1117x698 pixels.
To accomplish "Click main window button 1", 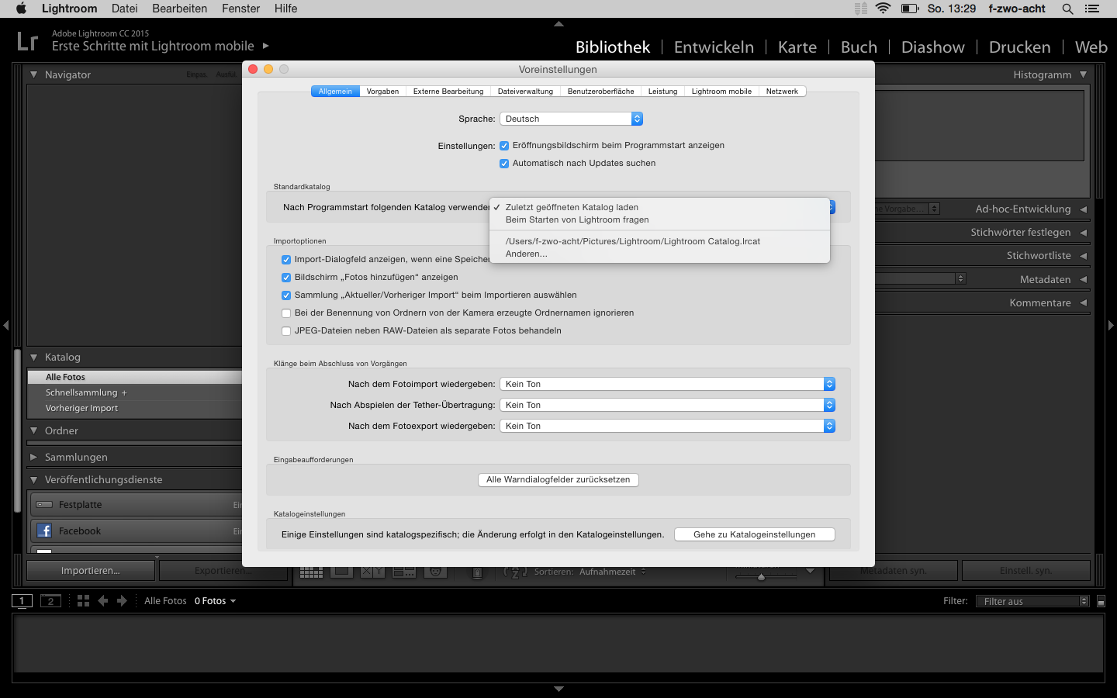I will click(22, 601).
